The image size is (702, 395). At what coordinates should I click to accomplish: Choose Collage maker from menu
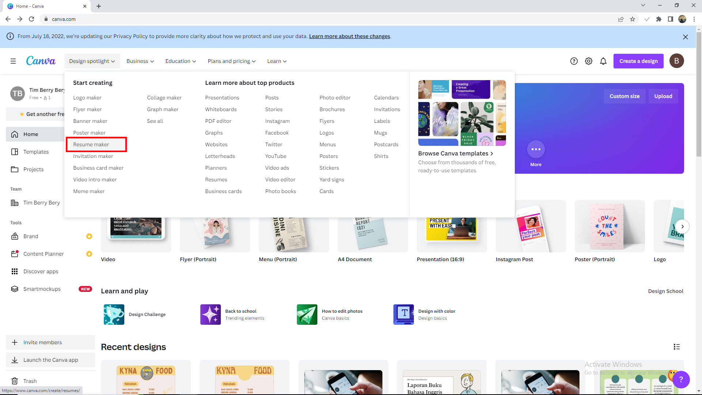click(x=164, y=98)
